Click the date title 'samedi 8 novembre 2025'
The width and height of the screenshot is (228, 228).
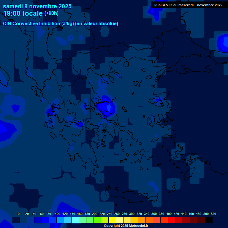(x=37, y=6)
